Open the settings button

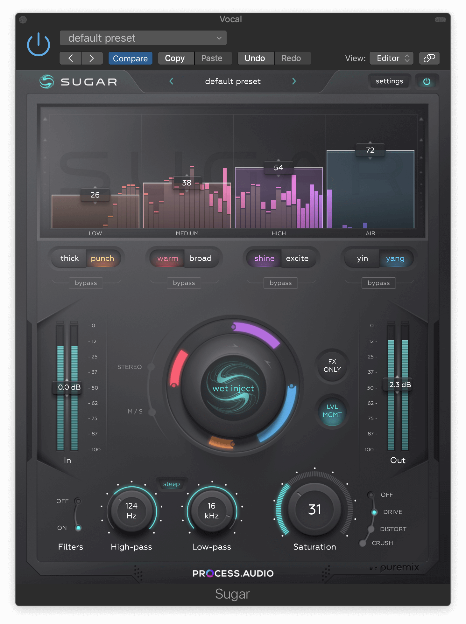(390, 81)
